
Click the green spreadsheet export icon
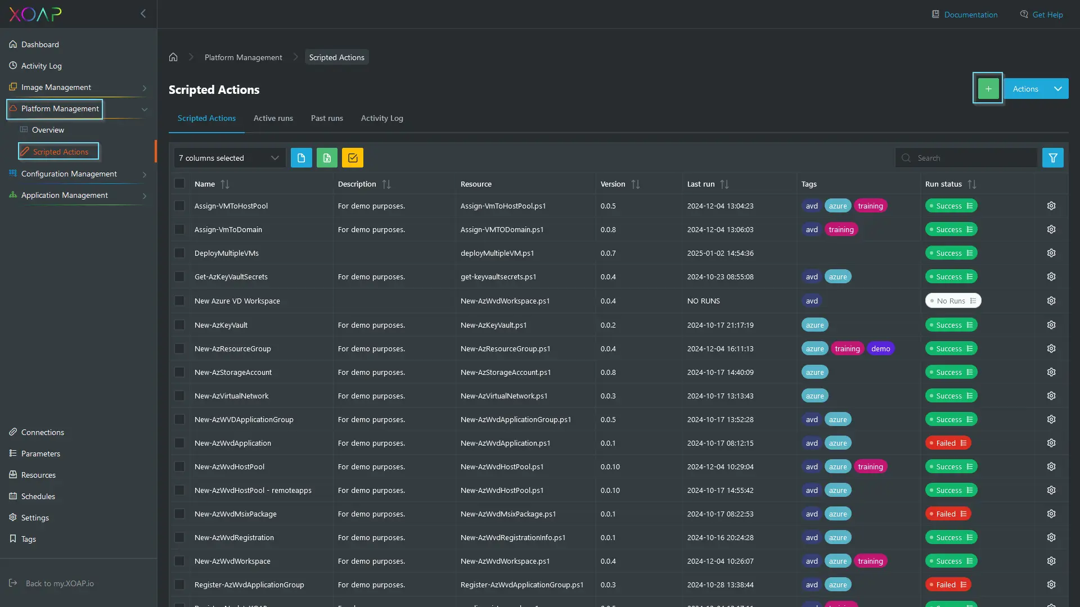pos(327,158)
